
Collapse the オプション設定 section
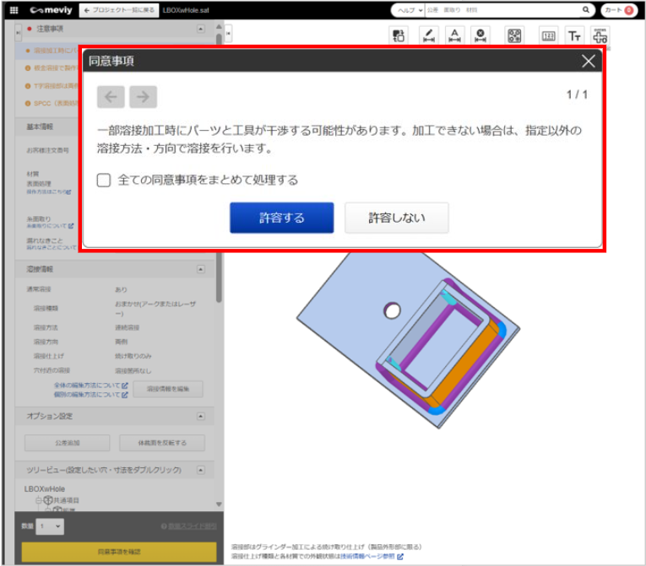pyautogui.click(x=200, y=416)
